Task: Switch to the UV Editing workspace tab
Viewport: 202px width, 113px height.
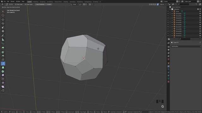Action: 50,2
